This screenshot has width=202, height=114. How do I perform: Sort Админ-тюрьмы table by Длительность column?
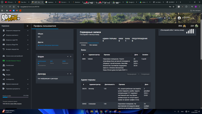[110, 85]
